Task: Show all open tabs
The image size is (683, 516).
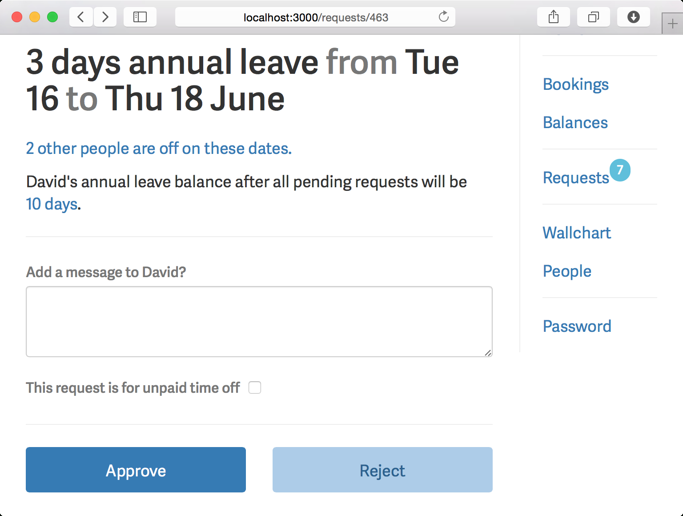Action: (593, 17)
